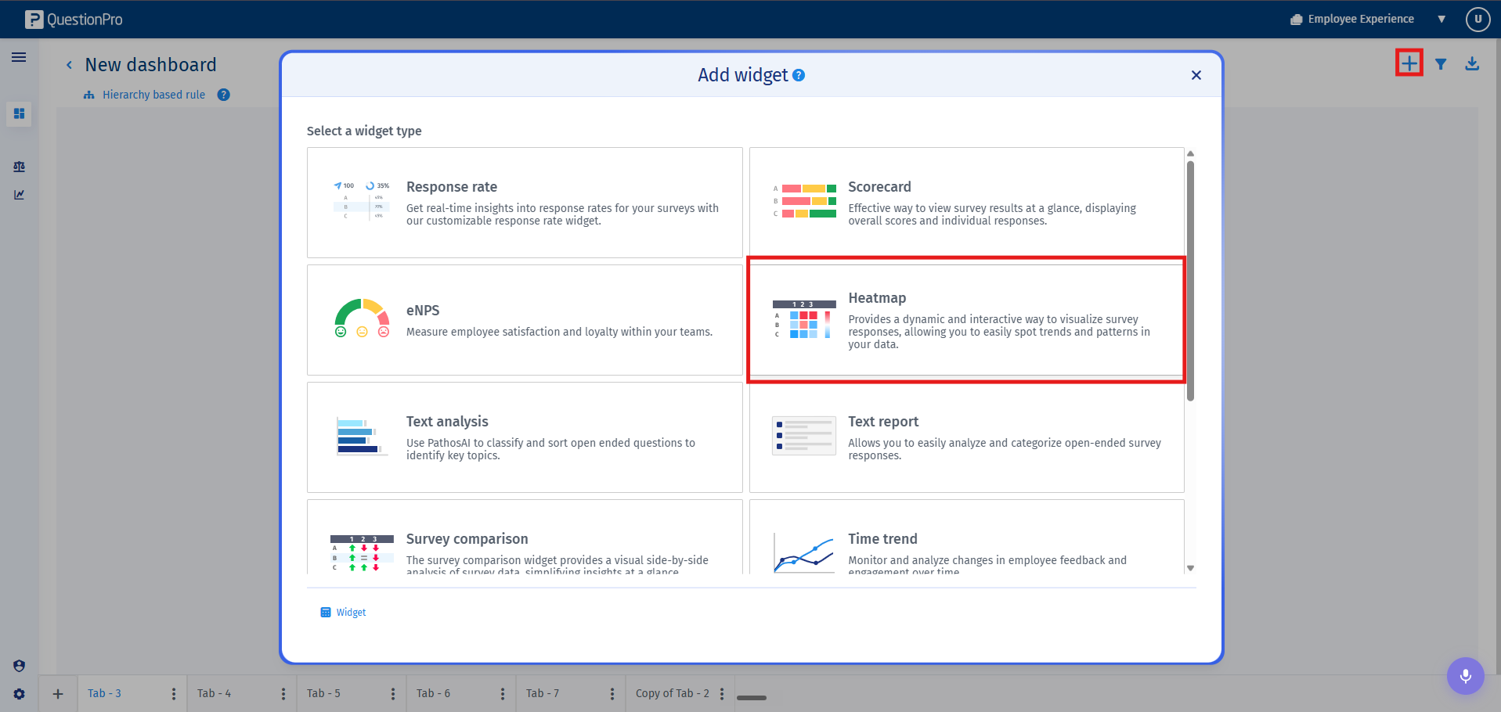Click the New dashboard title
Screen dimensions: 1501x712
(150, 65)
